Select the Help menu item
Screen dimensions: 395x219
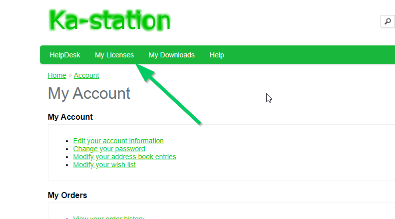point(217,55)
